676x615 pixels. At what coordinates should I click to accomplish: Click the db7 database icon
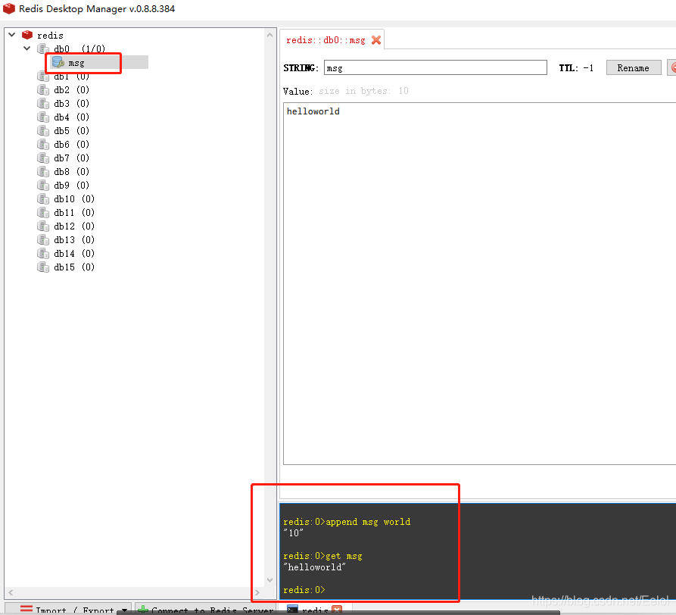pyautogui.click(x=43, y=158)
